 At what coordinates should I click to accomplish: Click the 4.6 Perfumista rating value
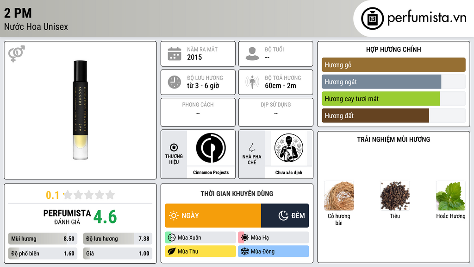(x=105, y=217)
